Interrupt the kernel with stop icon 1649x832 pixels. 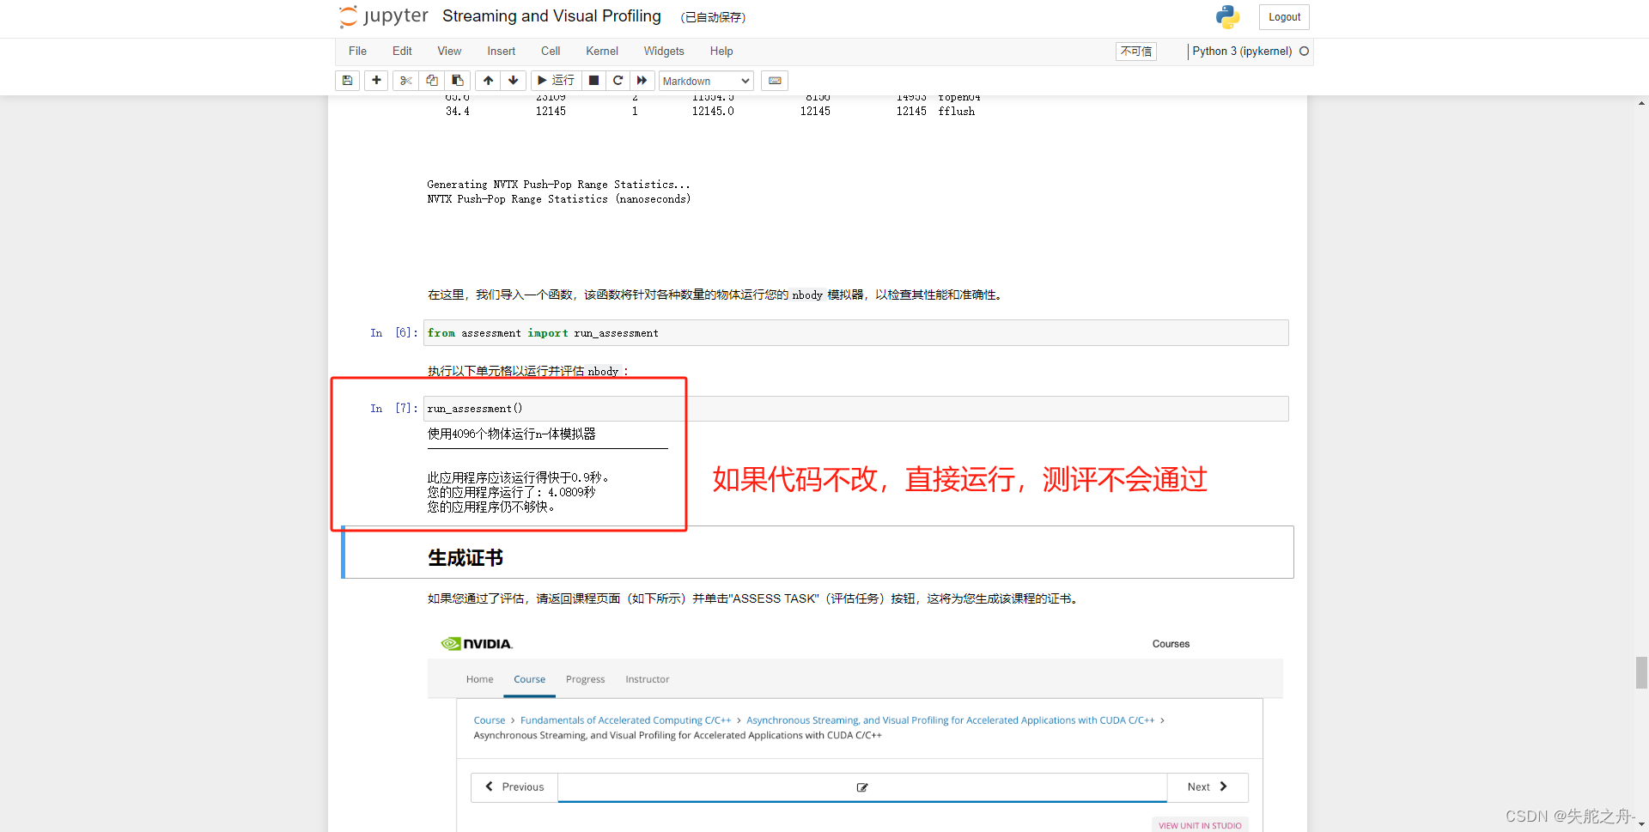[x=593, y=81]
